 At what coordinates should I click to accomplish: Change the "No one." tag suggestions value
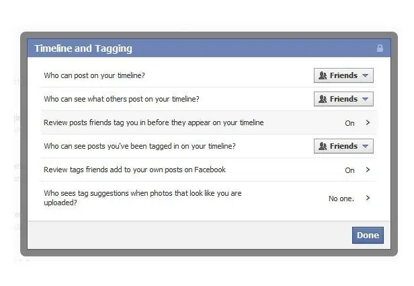tap(341, 199)
